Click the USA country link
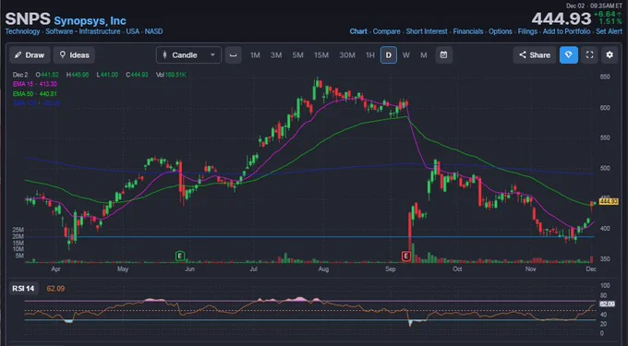 pos(133,31)
